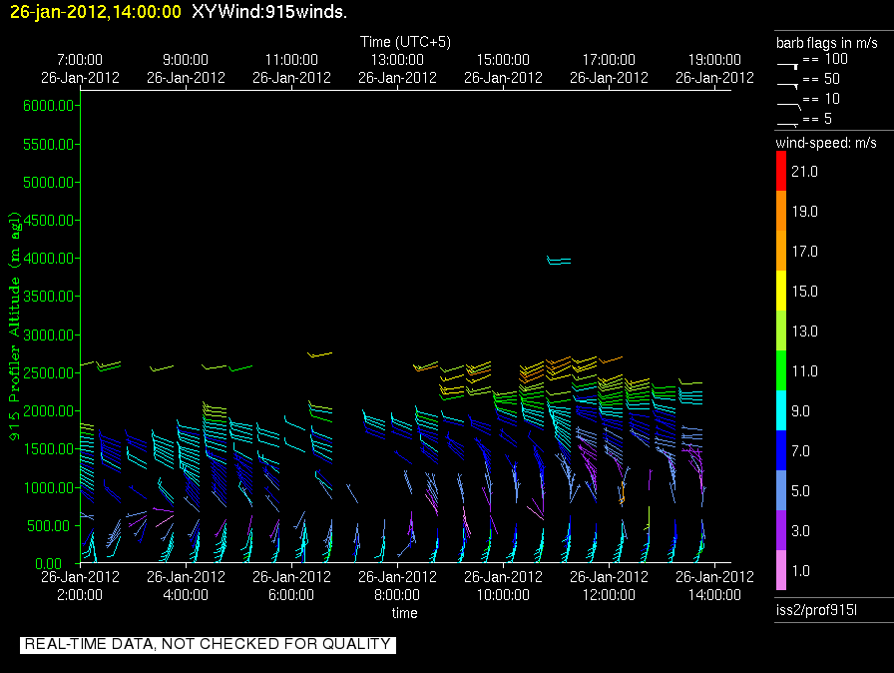The height and width of the screenshot is (673, 894).
Task: Click the '9:00:00' top axis label
Action: pyautogui.click(x=186, y=60)
